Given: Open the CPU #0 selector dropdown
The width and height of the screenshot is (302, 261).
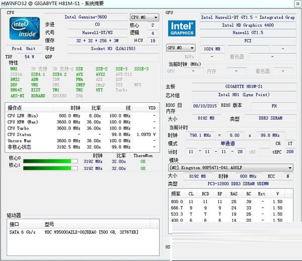Looking at the screenshot, I should click(x=144, y=18).
